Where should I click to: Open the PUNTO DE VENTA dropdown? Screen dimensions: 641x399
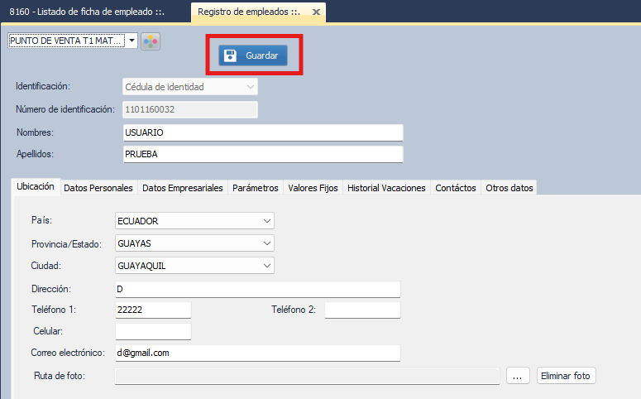pos(132,41)
